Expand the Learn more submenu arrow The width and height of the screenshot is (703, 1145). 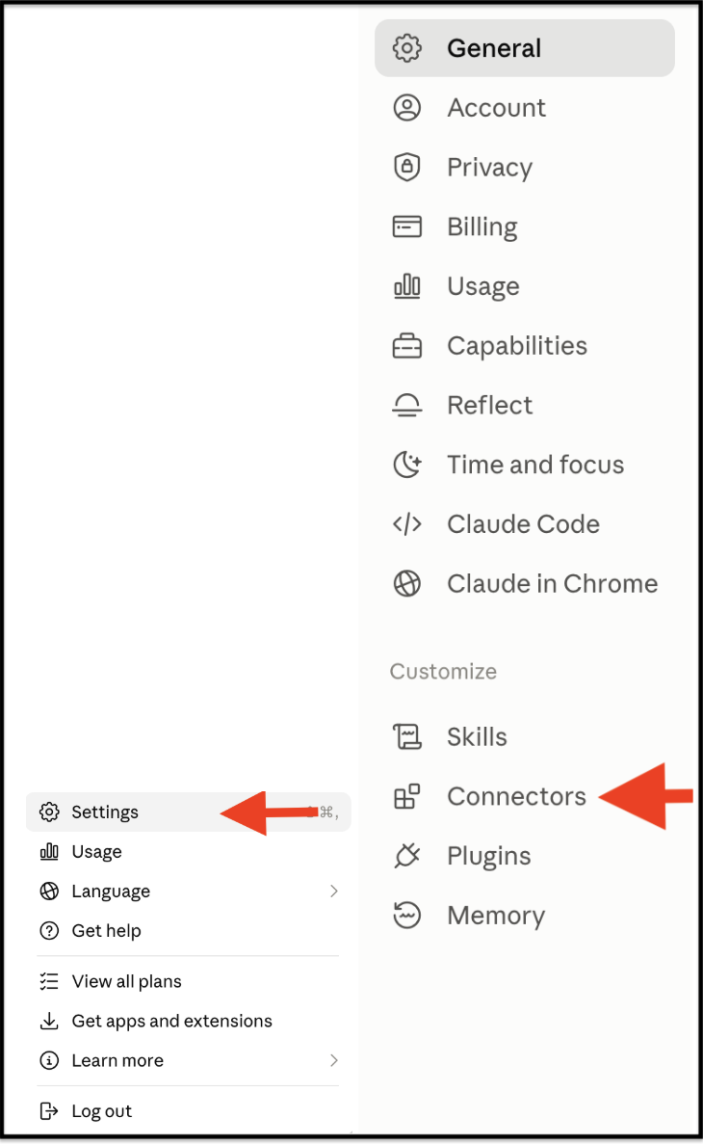[x=334, y=1060]
